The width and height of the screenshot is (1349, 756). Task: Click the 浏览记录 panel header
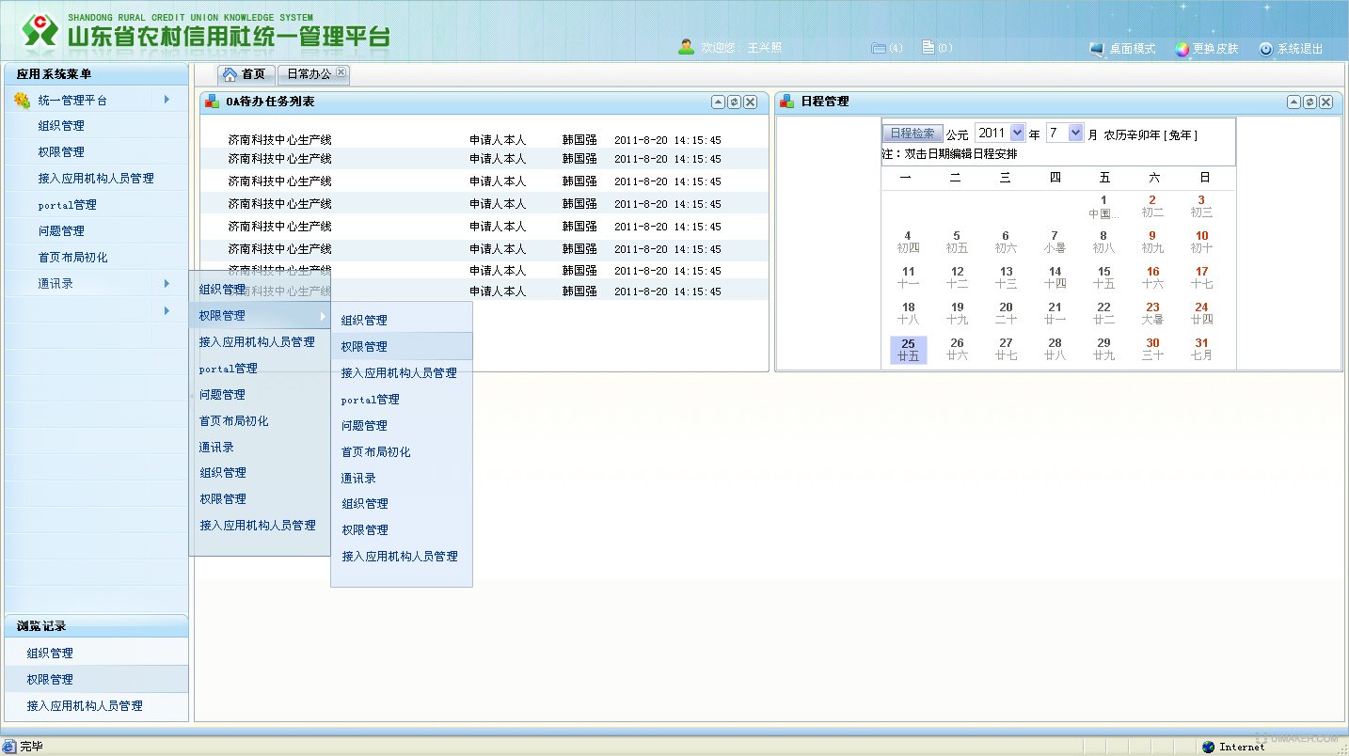[97, 626]
